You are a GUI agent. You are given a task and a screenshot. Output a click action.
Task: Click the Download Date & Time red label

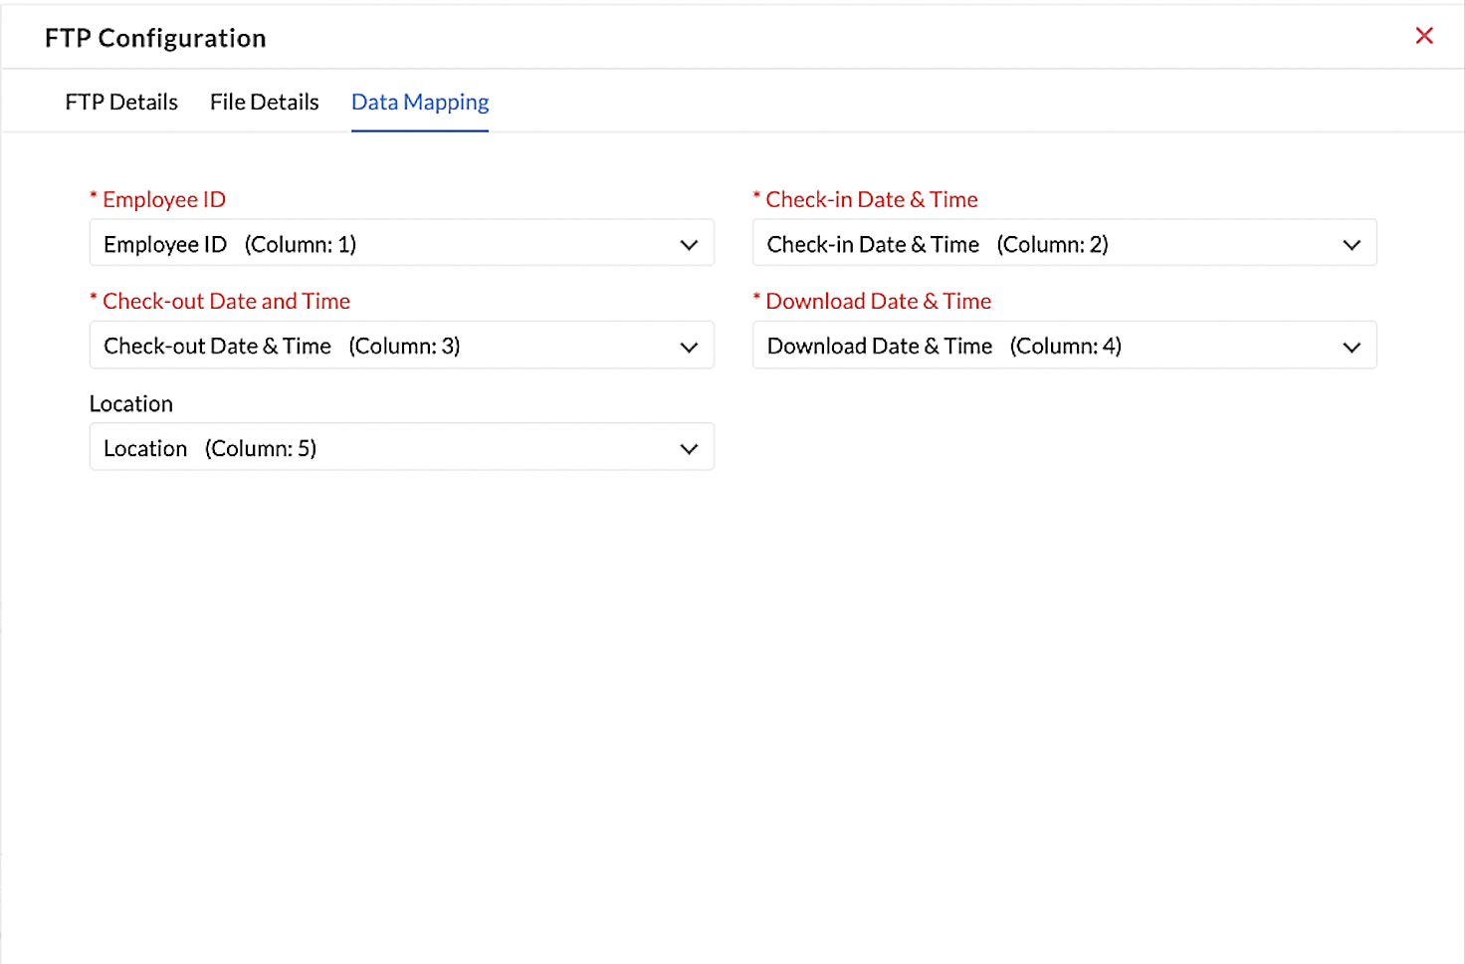(x=879, y=301)
